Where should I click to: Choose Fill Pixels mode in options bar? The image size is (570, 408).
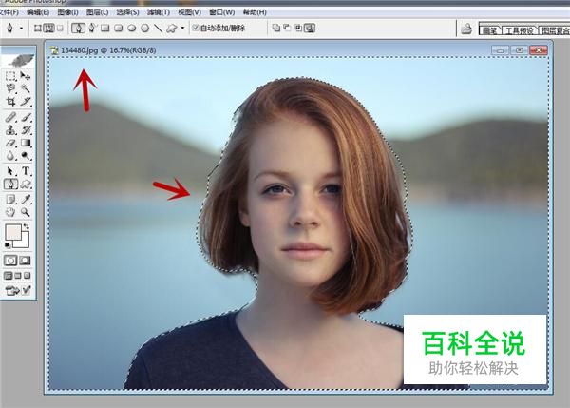click(x=61, y=28)
